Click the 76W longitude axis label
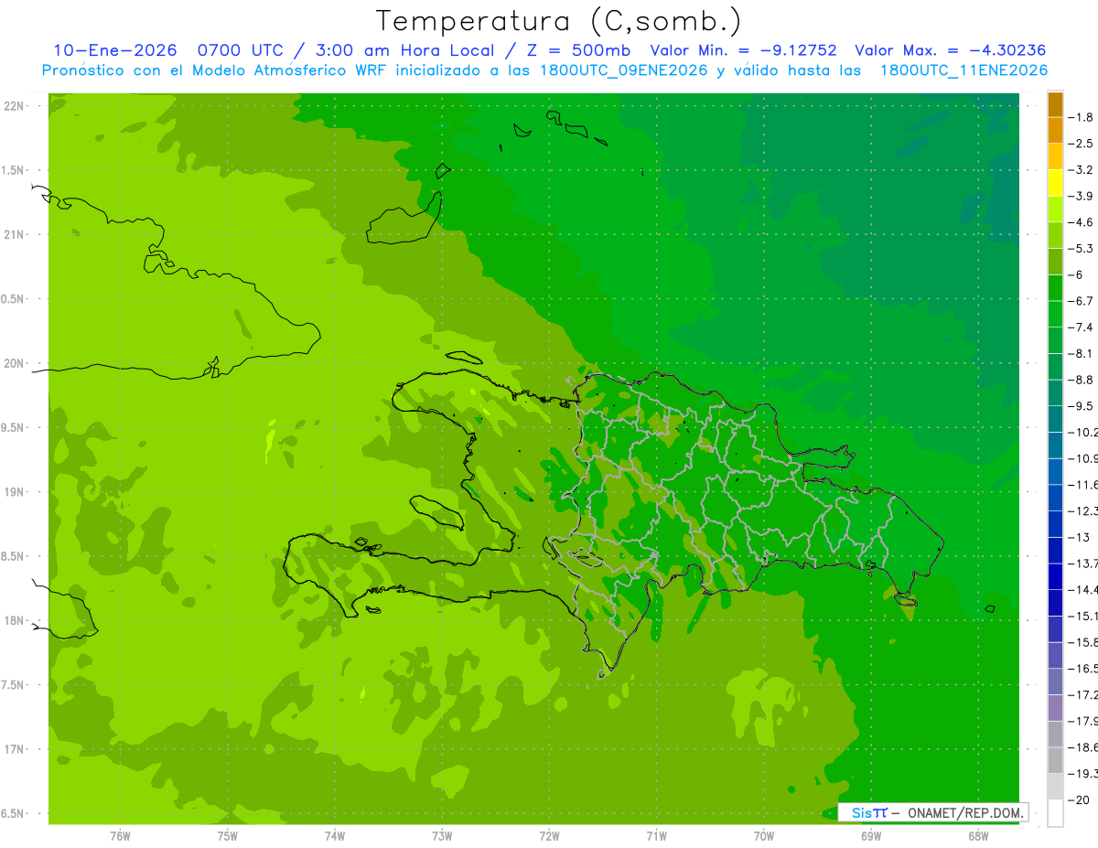The height and width of the screenshot is (848, 1098). (x=120, y=835)
